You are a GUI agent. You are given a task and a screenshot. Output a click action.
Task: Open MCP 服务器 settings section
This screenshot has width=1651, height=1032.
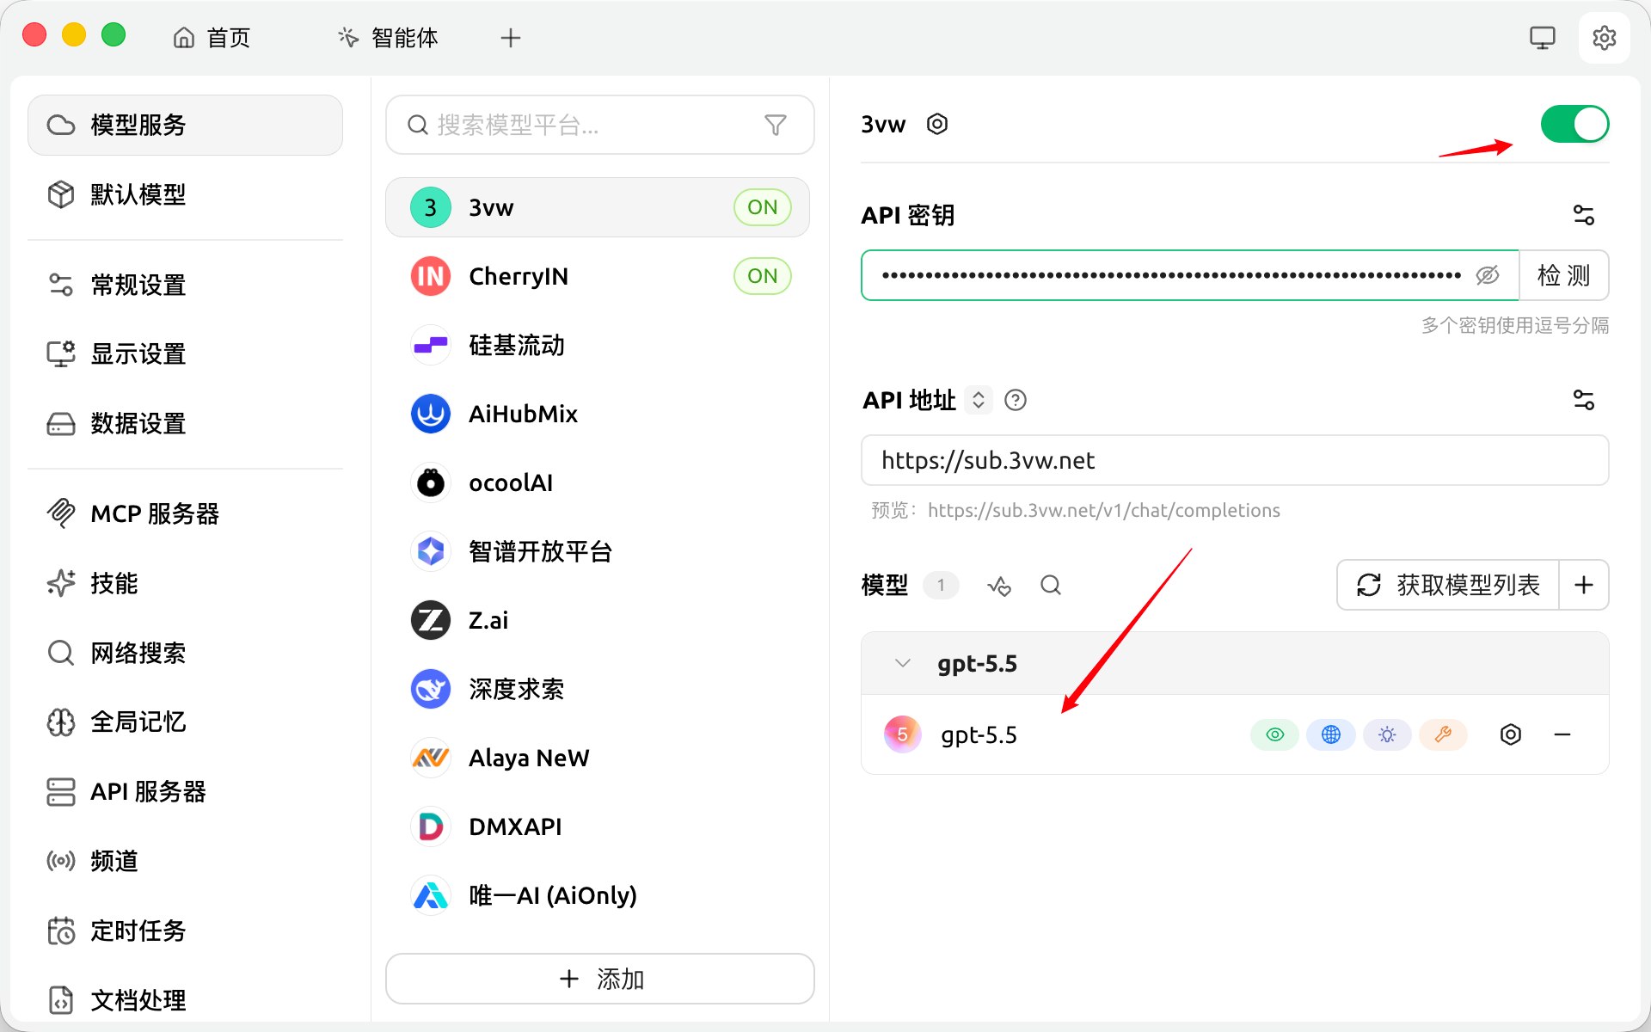click(185, 513)
